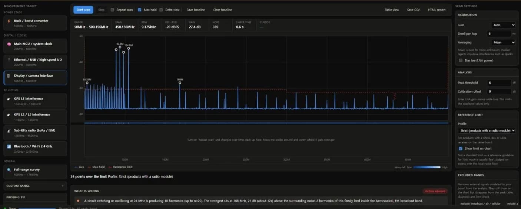Expand the Probing Tip section
This screenshot has width=521, height=209.
[x=35, y=198]
